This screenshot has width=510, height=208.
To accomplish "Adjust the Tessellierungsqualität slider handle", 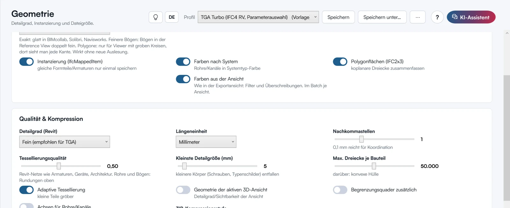I will tap(59, 166).
